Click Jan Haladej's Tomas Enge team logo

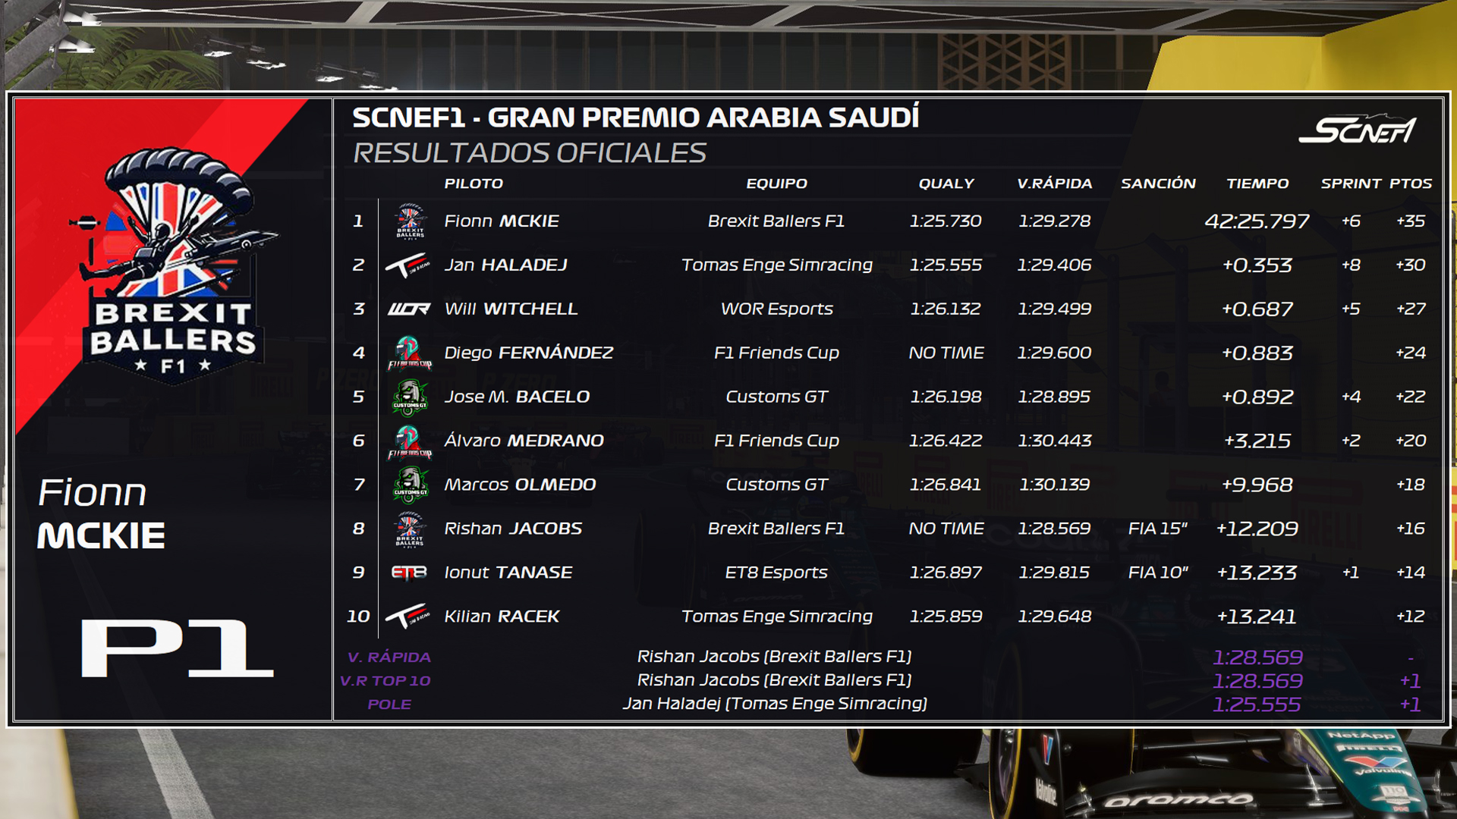click(408, 265)
